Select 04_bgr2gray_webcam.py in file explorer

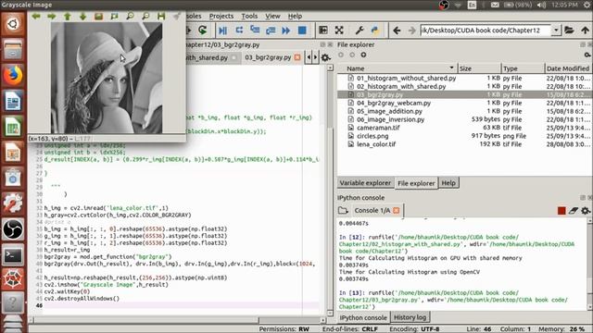pos(394,103)
